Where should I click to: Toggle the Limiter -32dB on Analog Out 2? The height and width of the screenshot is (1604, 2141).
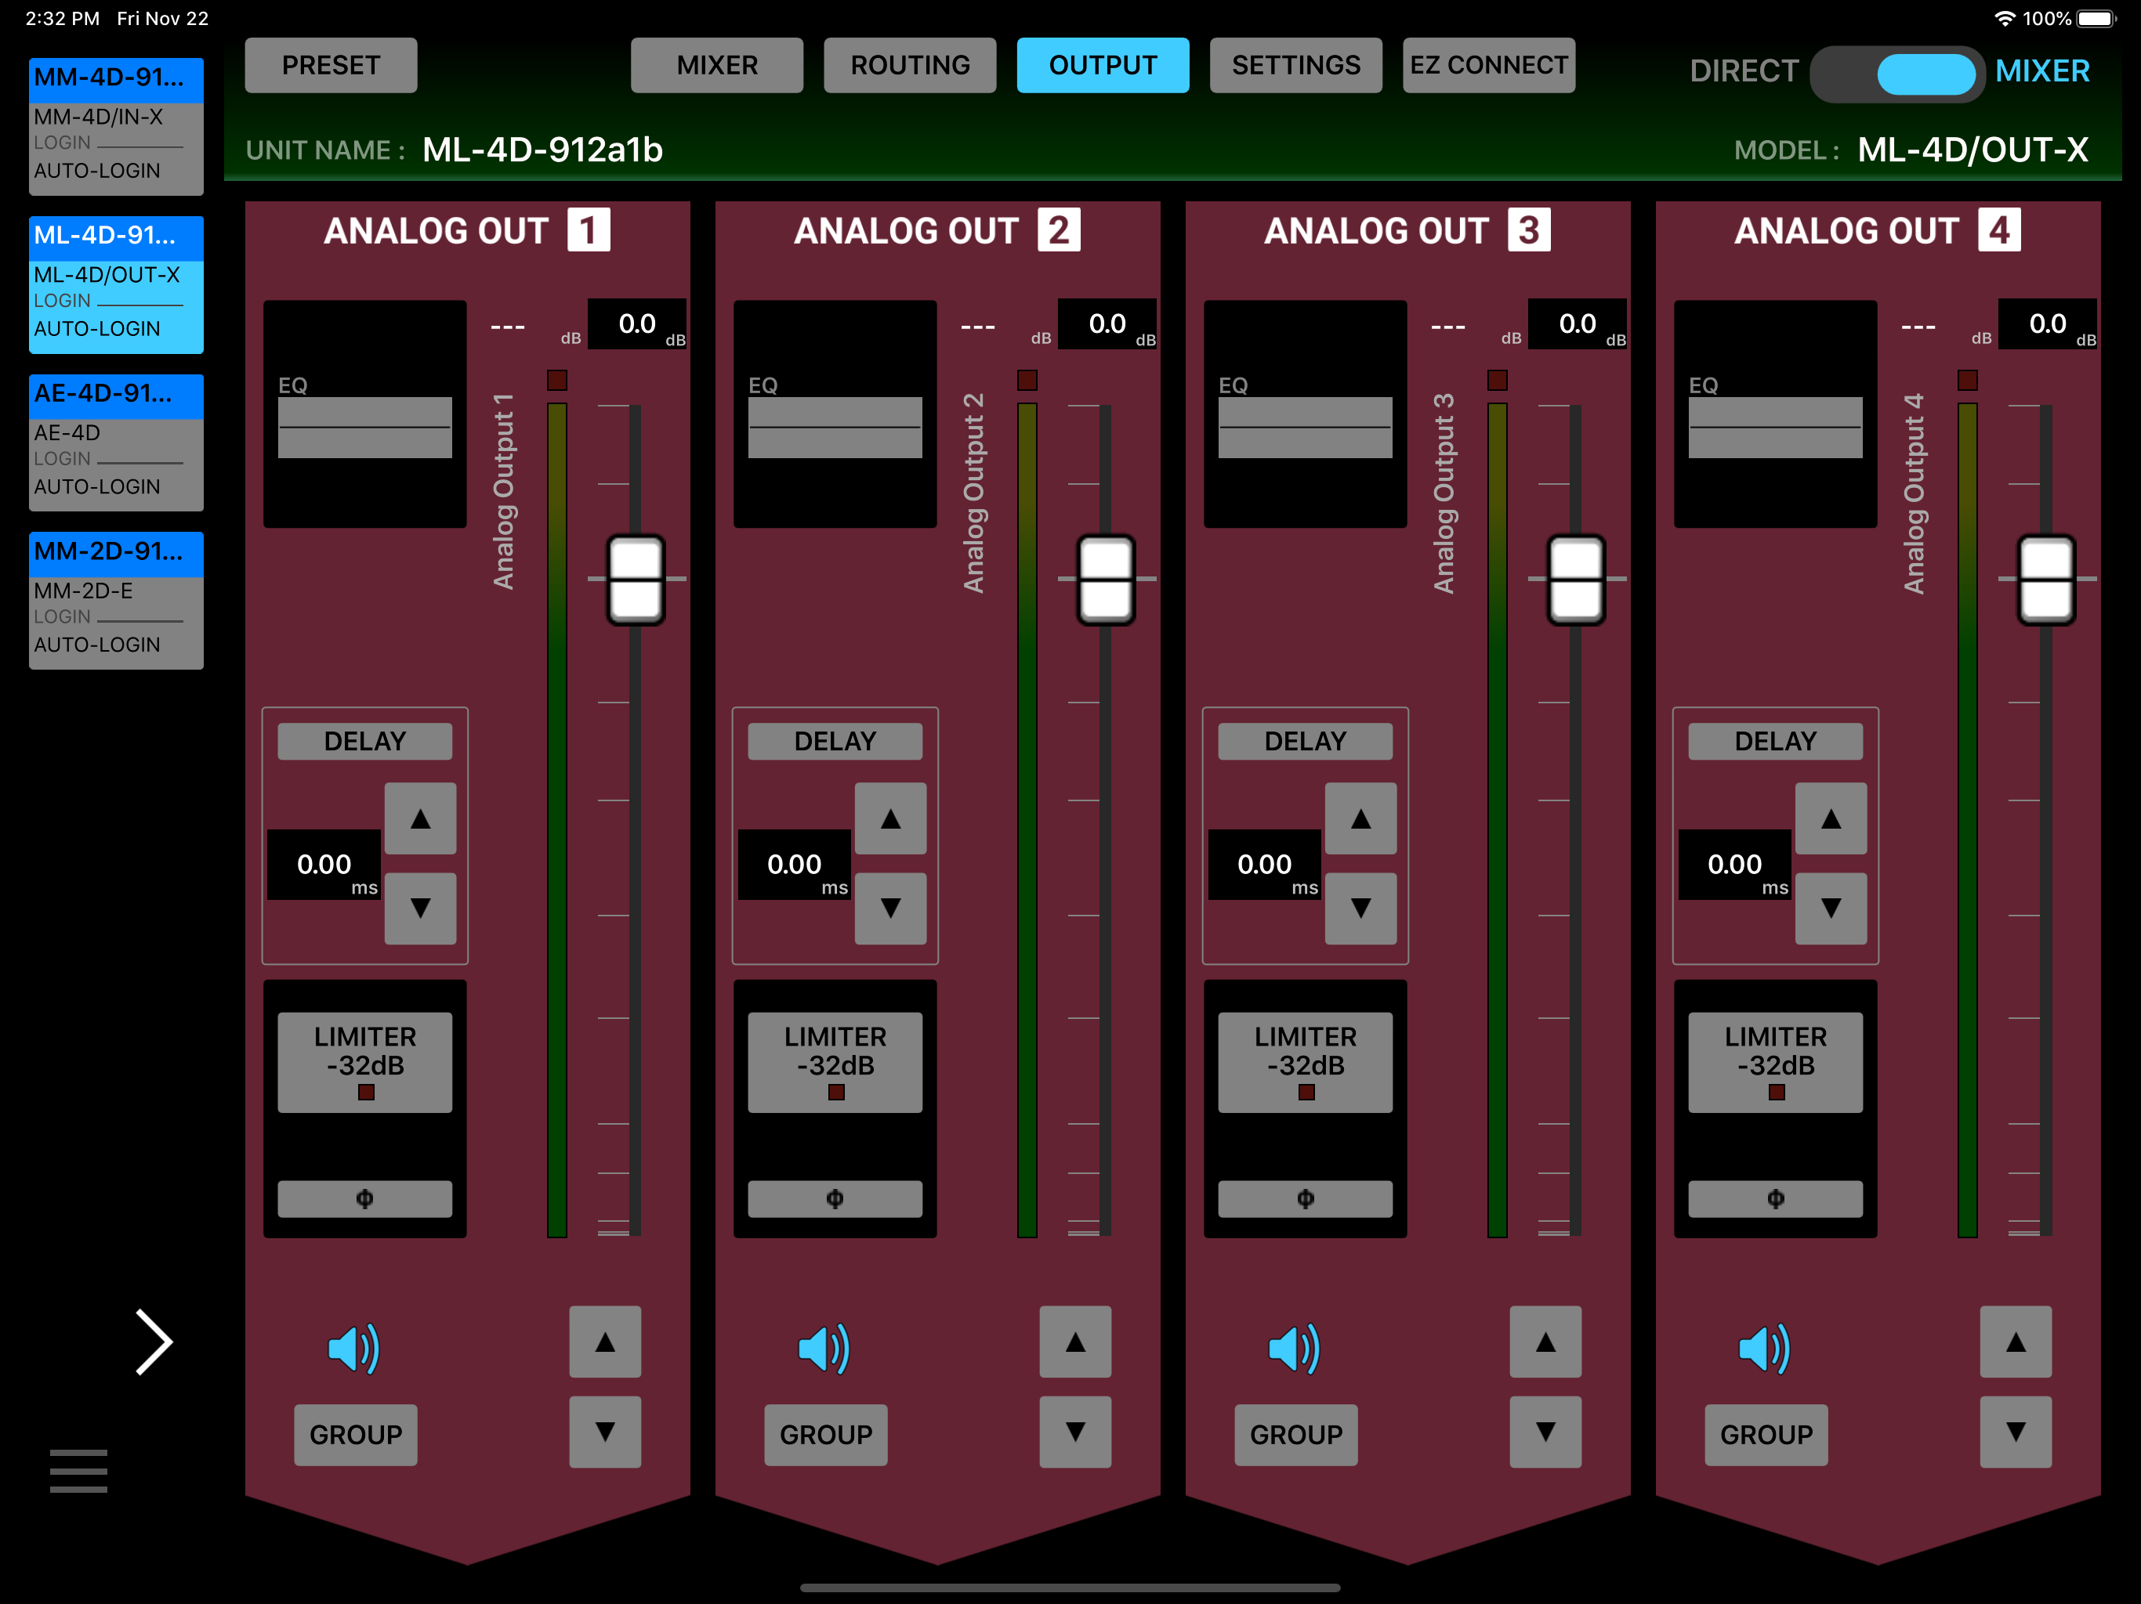835,1062
